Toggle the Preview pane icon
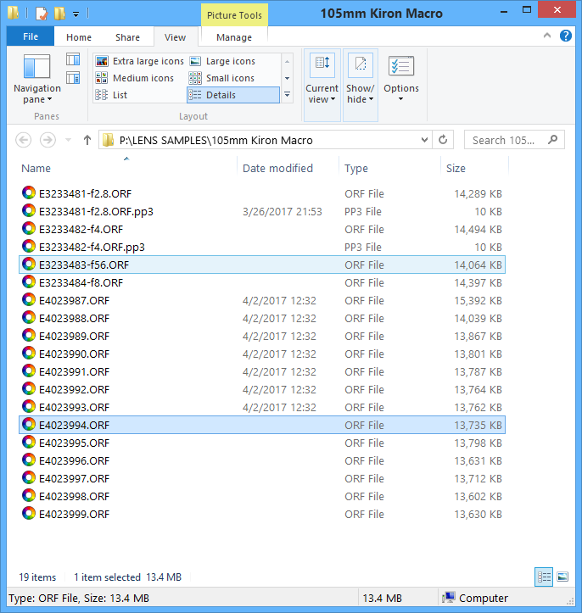Image resolution: width=582 pixels, height=613 pixels. click(73, 60)
